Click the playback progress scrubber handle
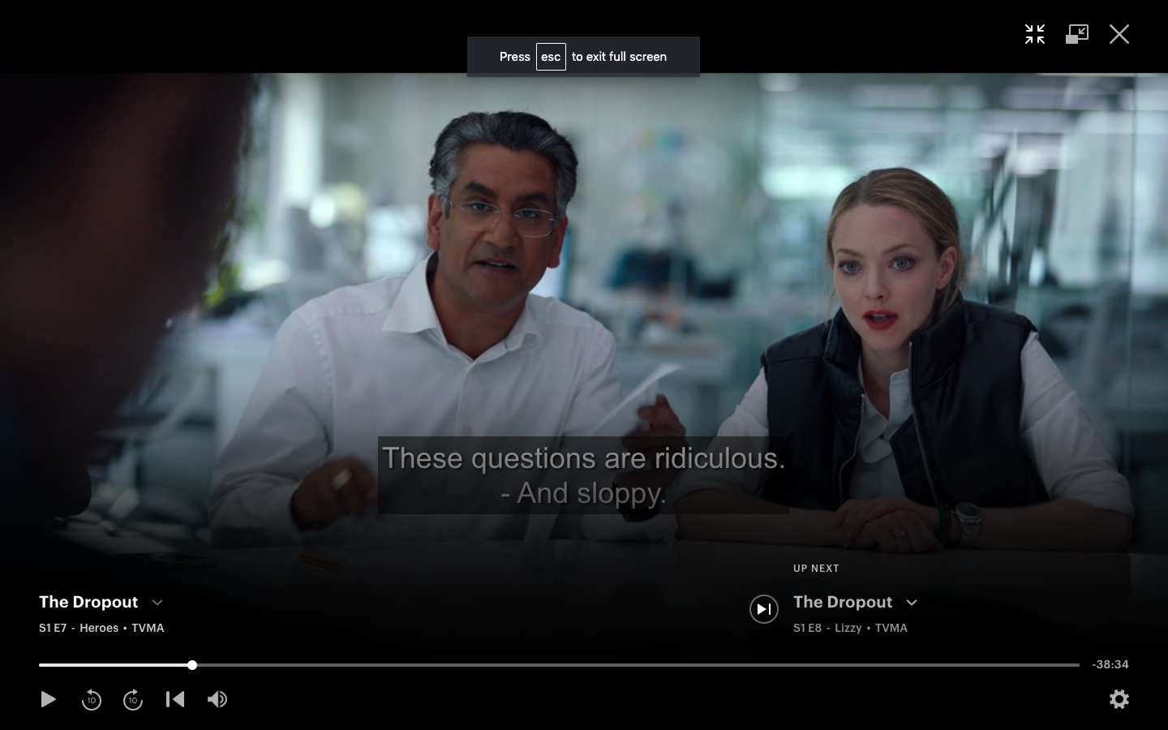Viewport: 1168px width, 730px height. [192, 665]
